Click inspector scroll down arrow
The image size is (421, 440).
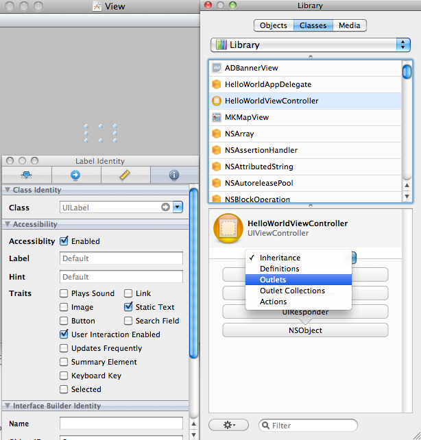tap(193, 435)
